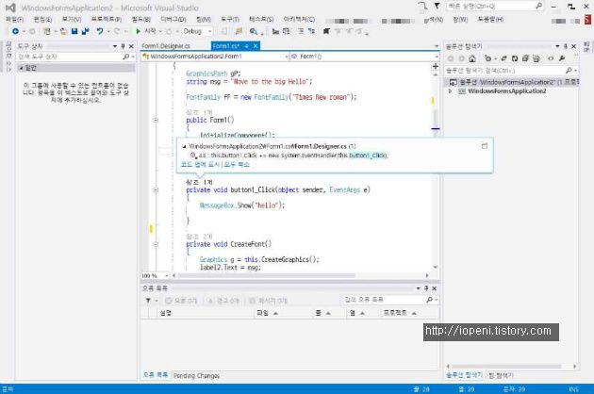Click the Quick Launch search magnifier icon

[538, 6]
